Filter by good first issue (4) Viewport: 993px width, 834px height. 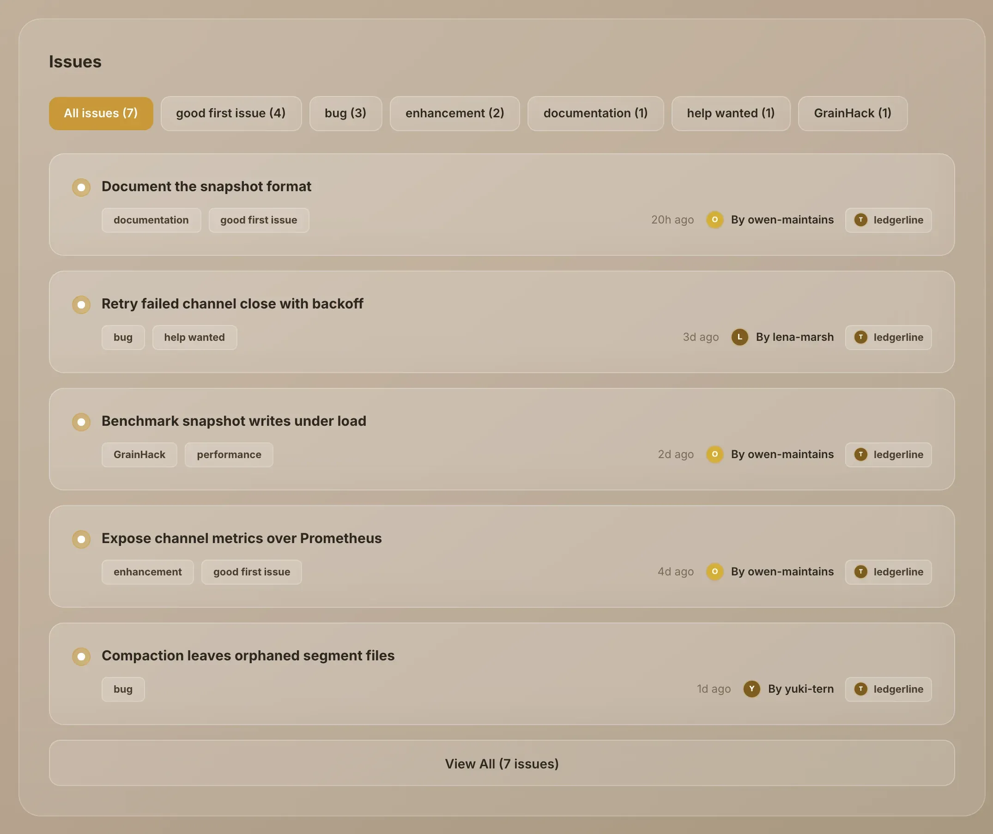231,114
